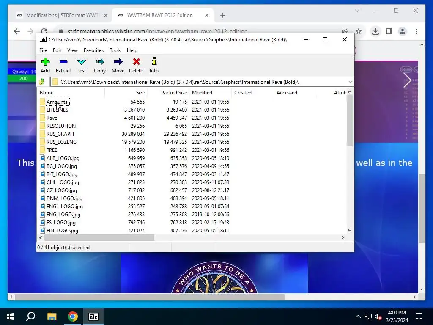
Task: Sort by Created column header
Action: pos(252,93)
